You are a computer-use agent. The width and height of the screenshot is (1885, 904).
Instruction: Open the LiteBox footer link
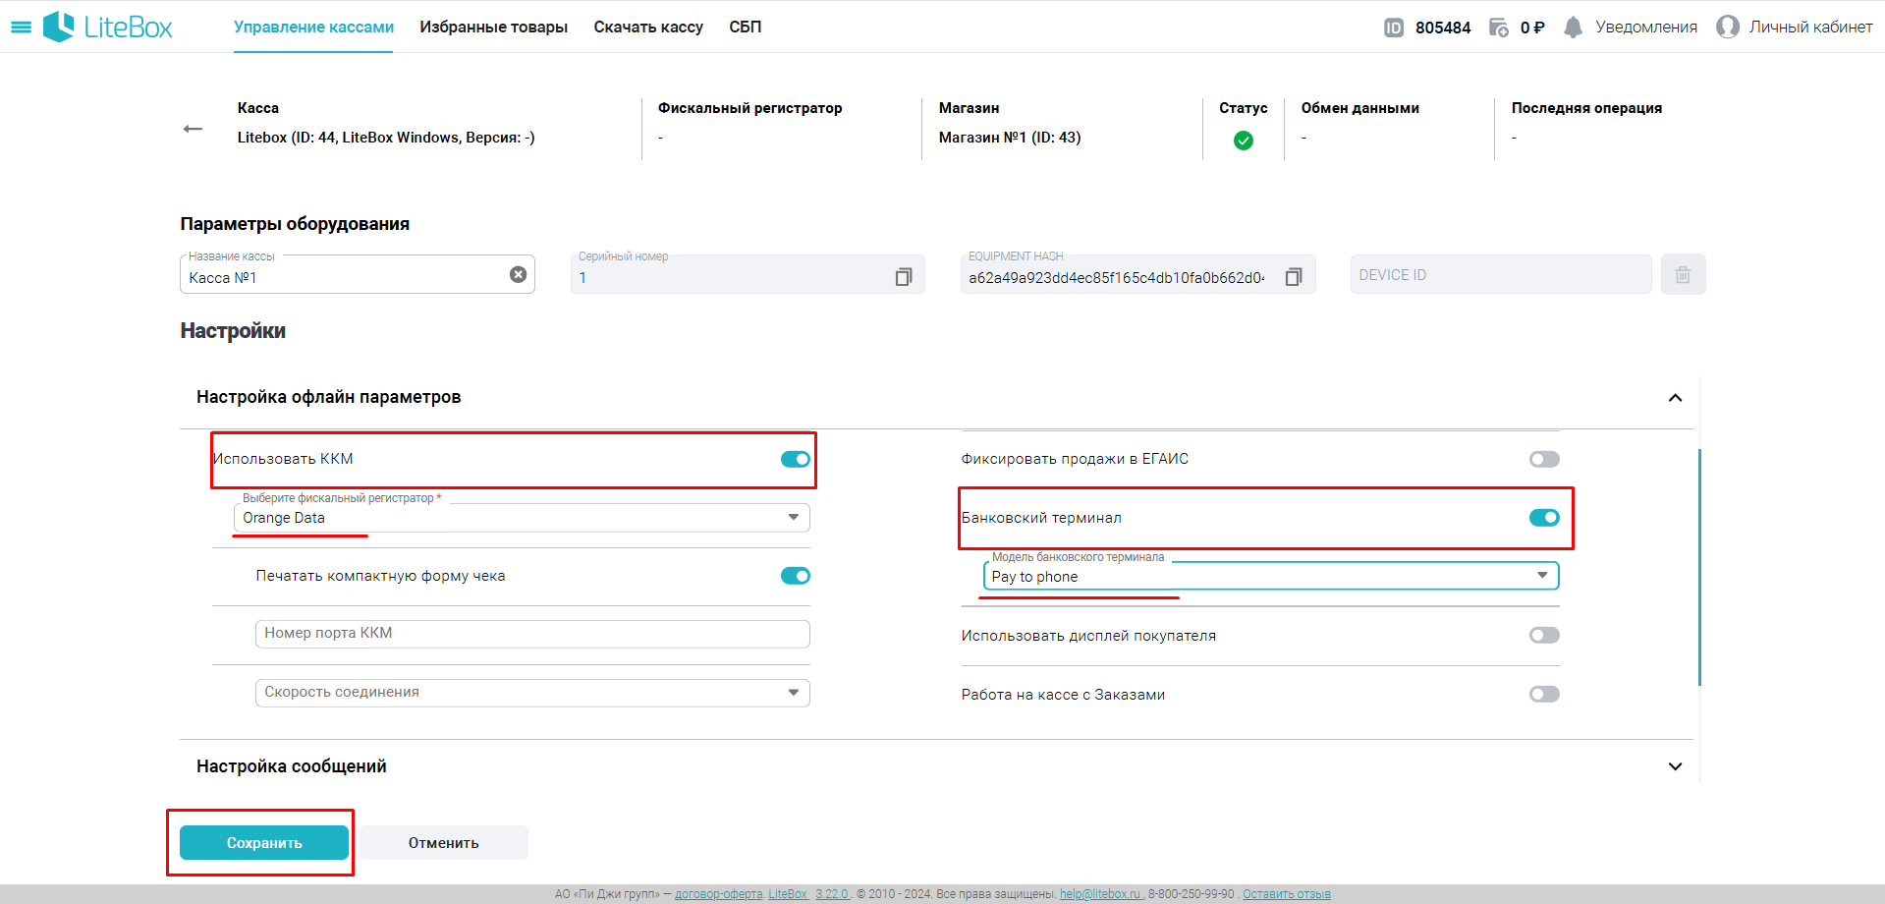click(789, 894)
